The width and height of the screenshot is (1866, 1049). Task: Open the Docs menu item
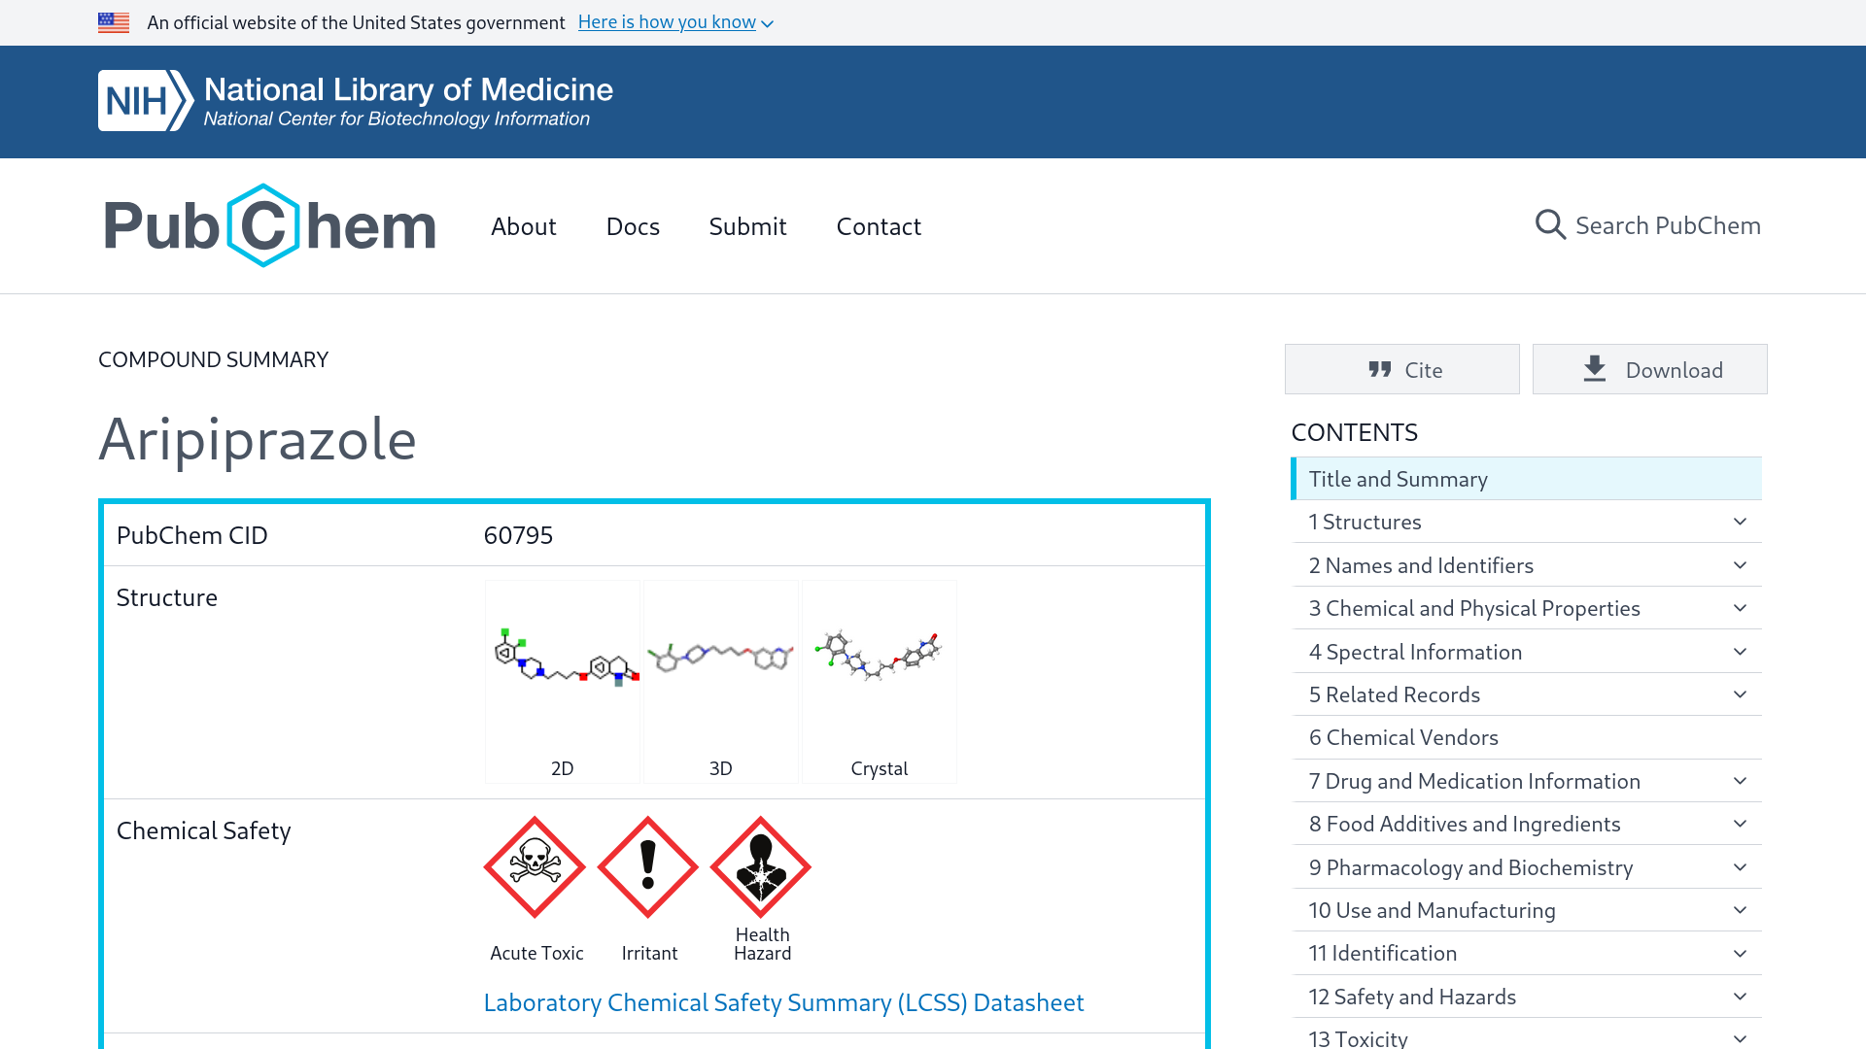click(633, 226)
